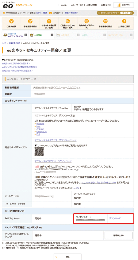Click the ログアウト button

tap(124, 5)
